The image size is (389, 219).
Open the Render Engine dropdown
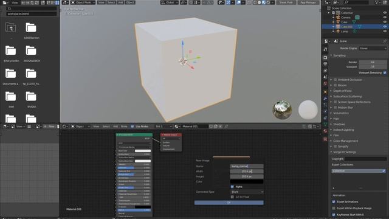pos(373,49)
